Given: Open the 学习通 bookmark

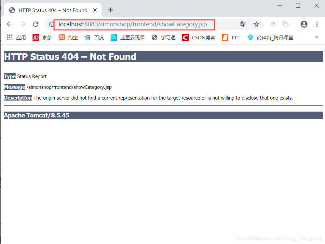Looking at the screenshot, I should (x=164, y=37).
